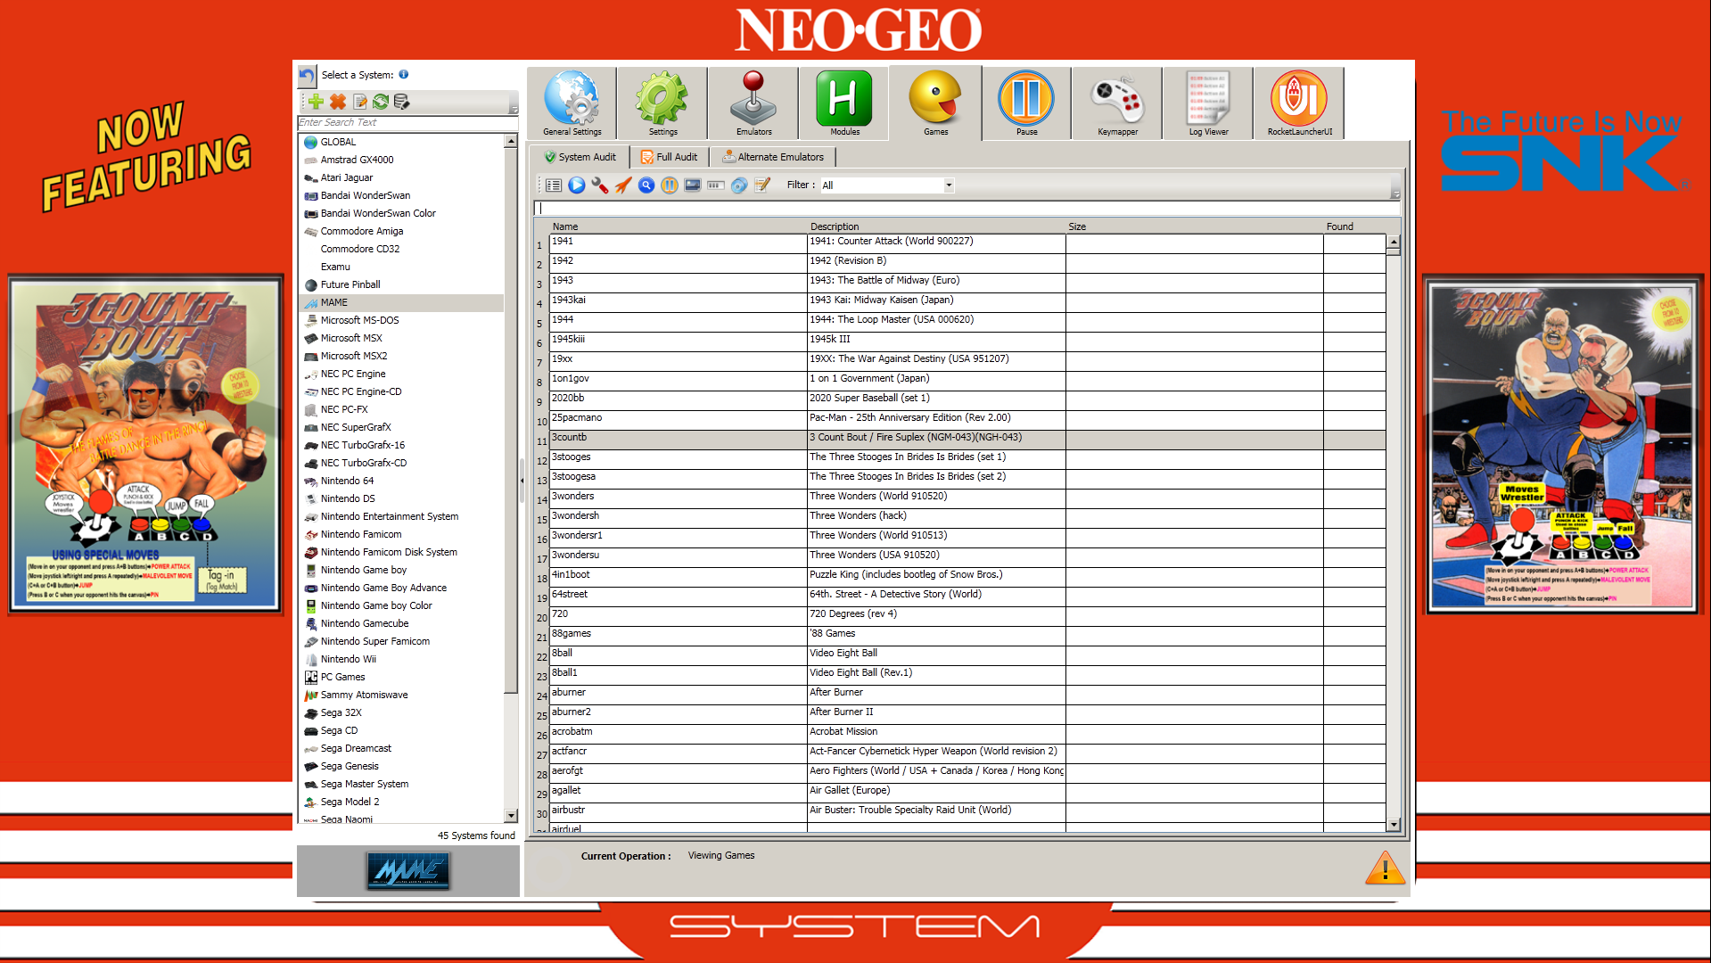The height and width of the screenshot is (963, 1711).
Task: Click the system list scrollbar up arrow
Action: [511, 141]
